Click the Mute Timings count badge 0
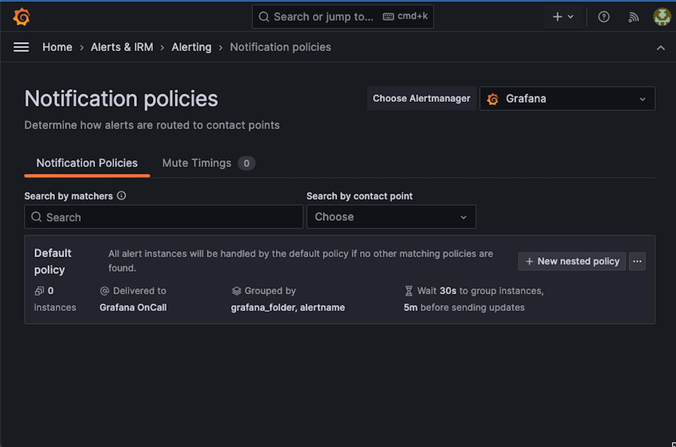Screen dimensions: 676x447 [x=246, y=163]
